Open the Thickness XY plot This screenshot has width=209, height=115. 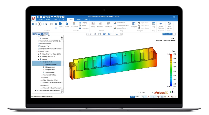tap(100, 25)
